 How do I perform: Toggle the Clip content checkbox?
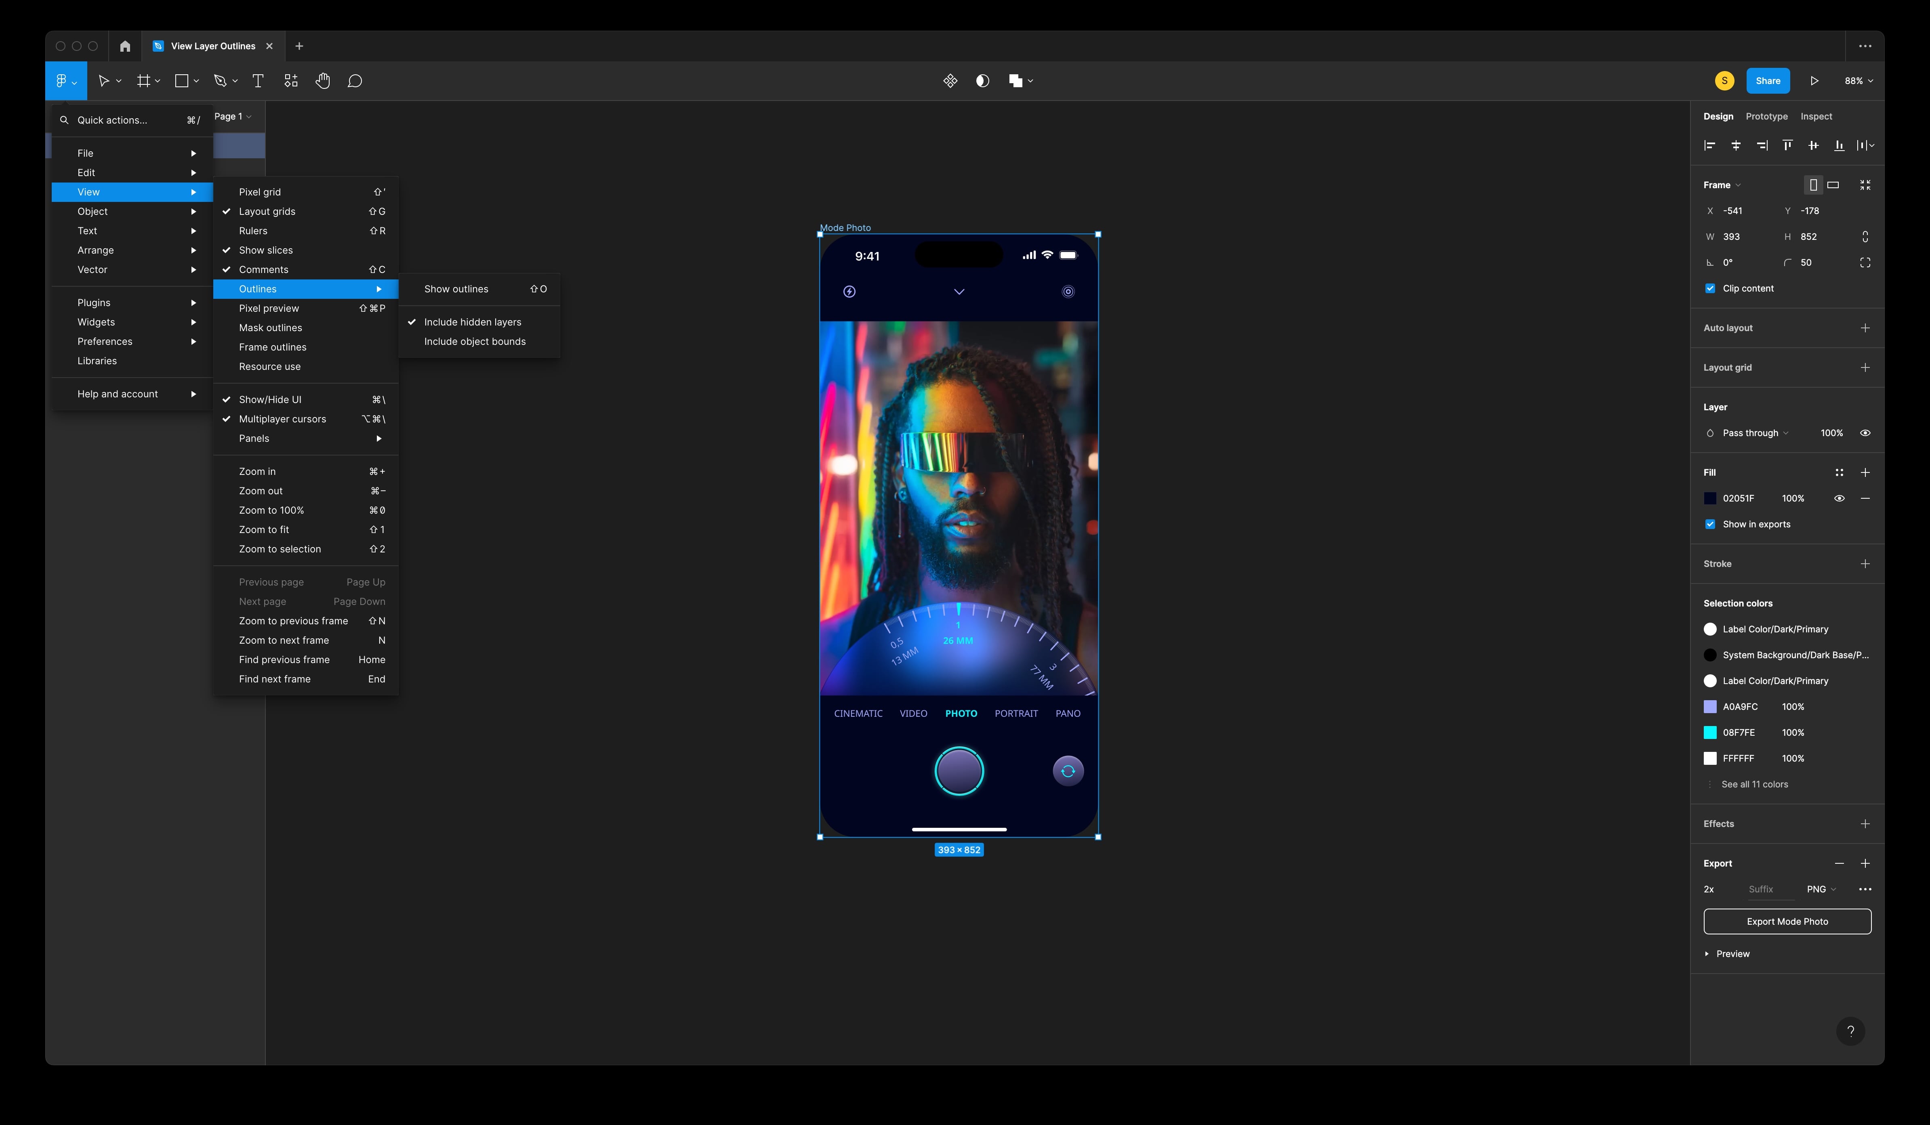[x=1710, y=289]
